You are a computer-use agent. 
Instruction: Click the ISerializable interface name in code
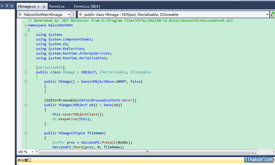coord(113,72)
